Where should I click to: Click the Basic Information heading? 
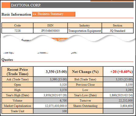pyautogui.click(x=16, y=14)
